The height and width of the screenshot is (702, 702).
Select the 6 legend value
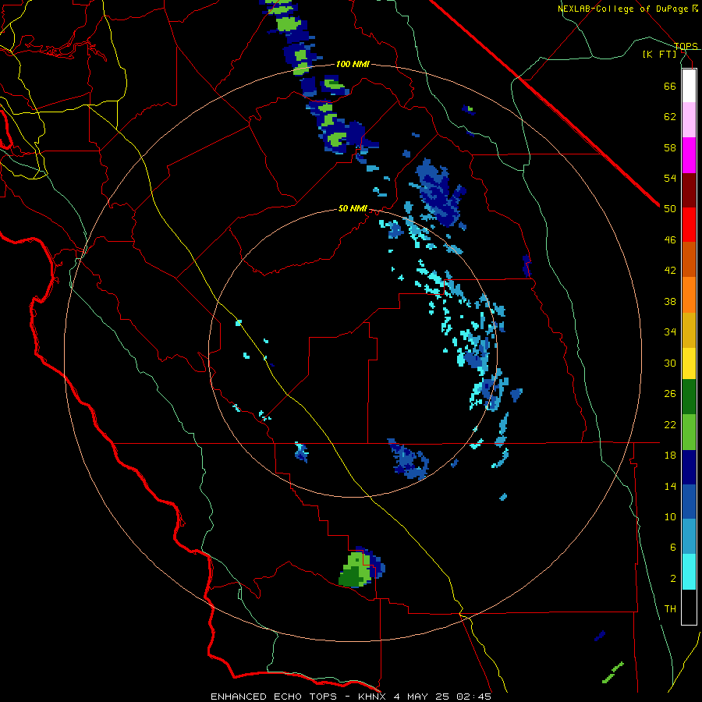pyautogui.click(x=672, y=548)
